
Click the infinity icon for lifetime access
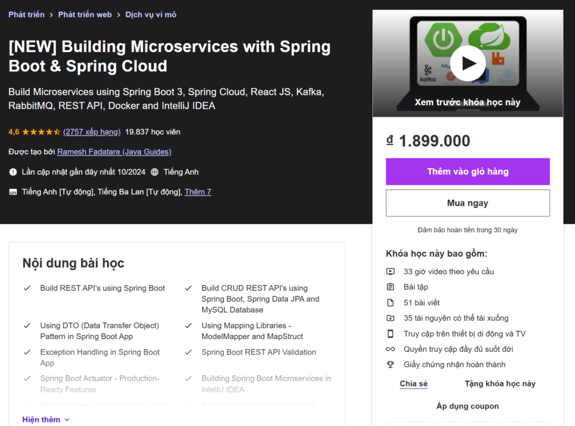pyautogui.click(x=390, y=349)
